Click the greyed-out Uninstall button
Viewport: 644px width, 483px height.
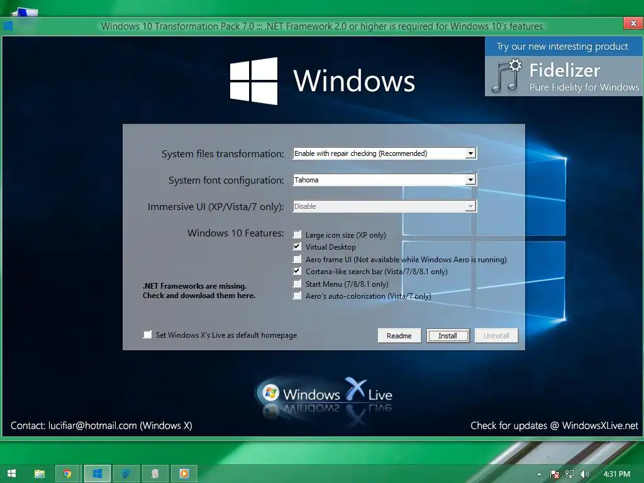pos(496,336)
